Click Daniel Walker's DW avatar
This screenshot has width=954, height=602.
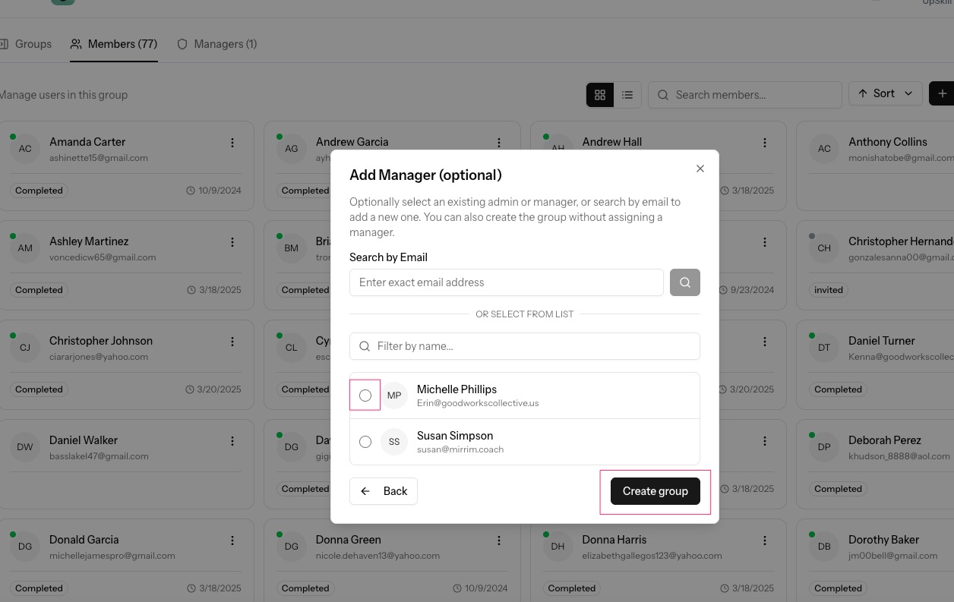point(25,447)
